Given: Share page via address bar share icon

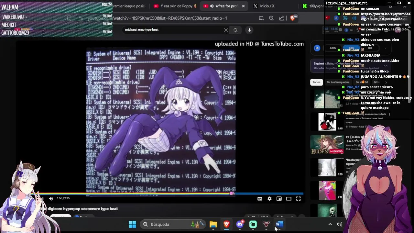Looking at the screenshot, I should pos(282,18).
